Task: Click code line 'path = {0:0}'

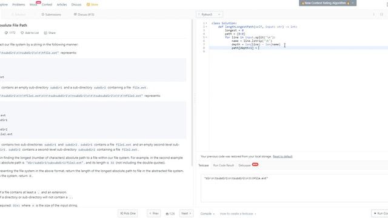Action: [x=235, y=34]
